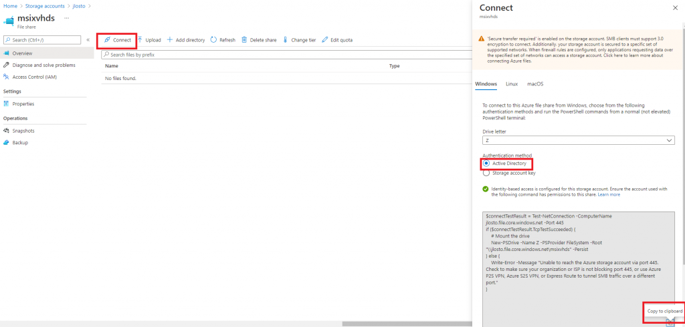This screenshot has height=327, width=685.
Task: Click Learn more link about identity access
Action: coord(609,195)
